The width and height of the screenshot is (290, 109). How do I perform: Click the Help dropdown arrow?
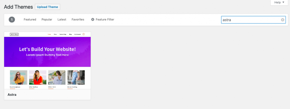coord(283,3)
